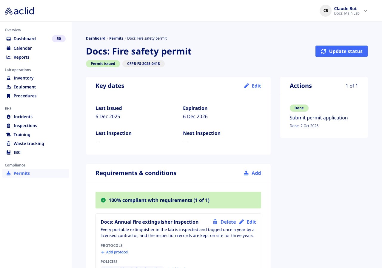
Task: Click the Training icon in sidebar
Action: click(9, 135)
